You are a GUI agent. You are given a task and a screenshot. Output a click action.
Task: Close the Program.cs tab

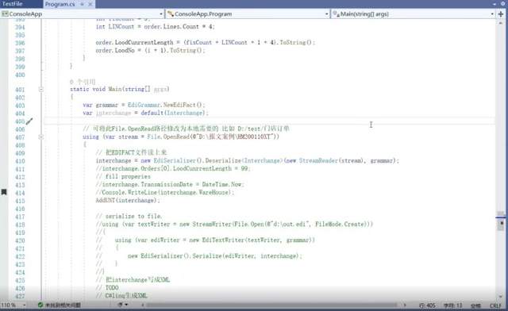point(90,4)
